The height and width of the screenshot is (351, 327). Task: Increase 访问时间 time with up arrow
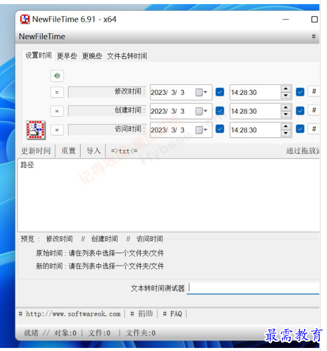tap(285, 126)
